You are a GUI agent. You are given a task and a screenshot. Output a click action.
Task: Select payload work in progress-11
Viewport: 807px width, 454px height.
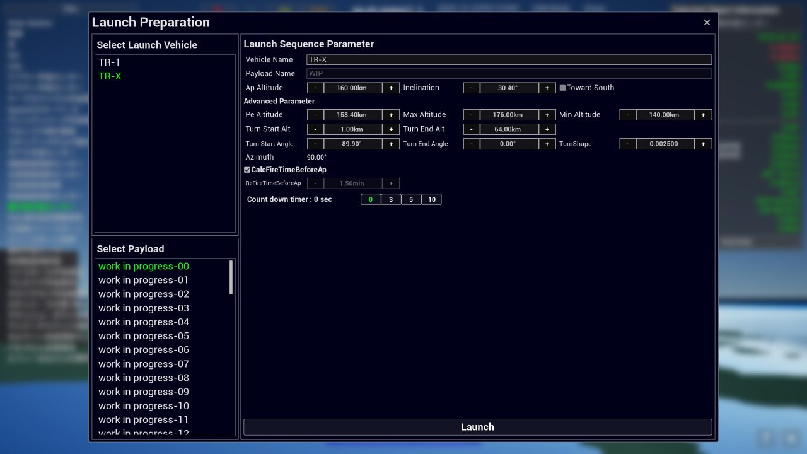point(144,419)
